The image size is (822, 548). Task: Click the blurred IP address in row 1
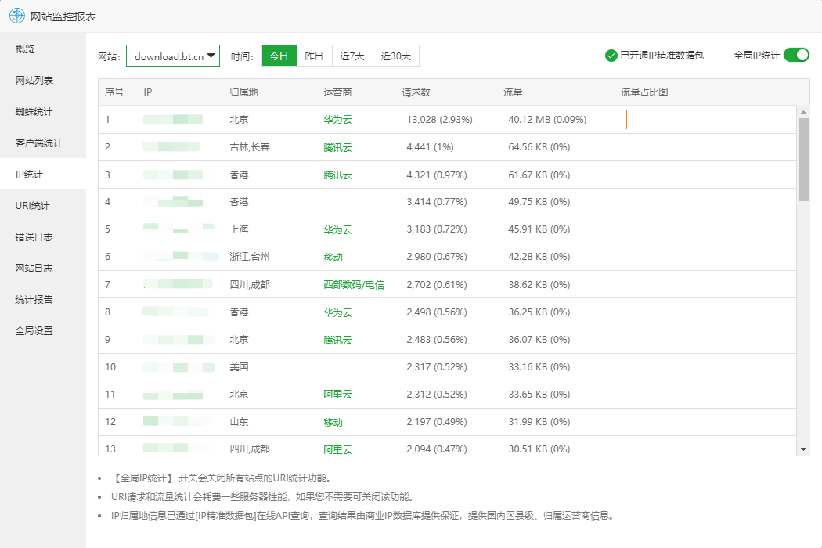173,120
